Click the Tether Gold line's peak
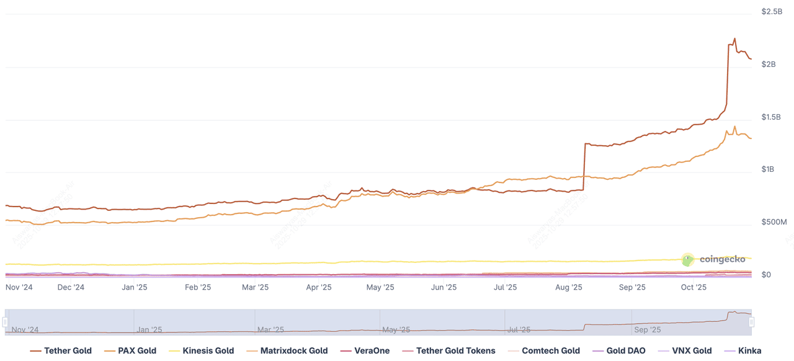 [x=734, y=38]
